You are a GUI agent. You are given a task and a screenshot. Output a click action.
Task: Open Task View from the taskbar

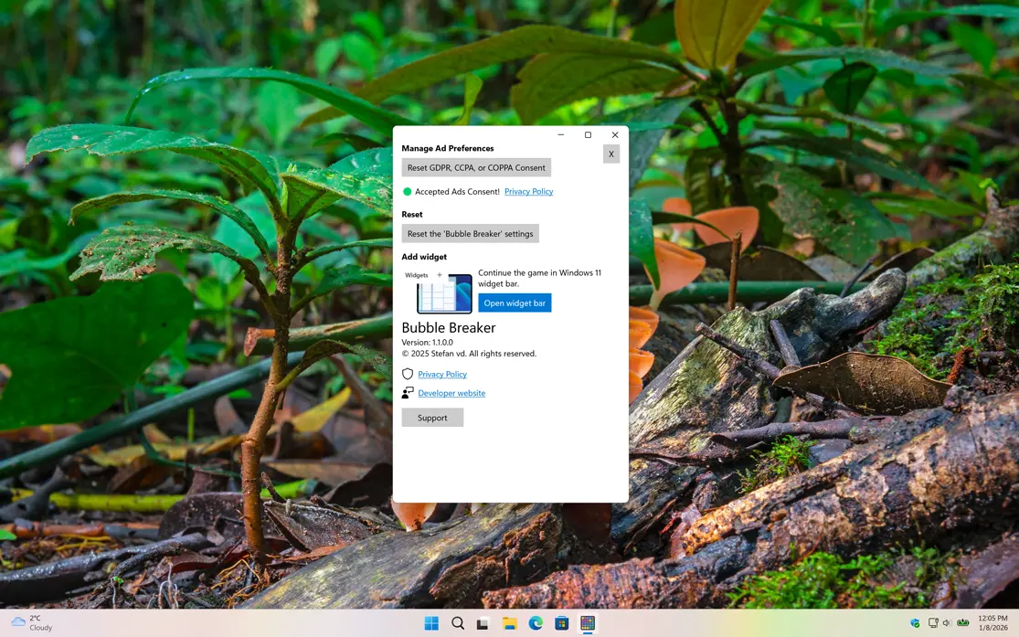[483, 623]
